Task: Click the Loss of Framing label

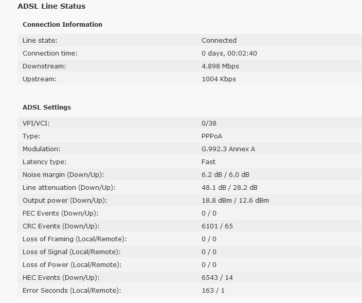Action: (x=75, y=239)
